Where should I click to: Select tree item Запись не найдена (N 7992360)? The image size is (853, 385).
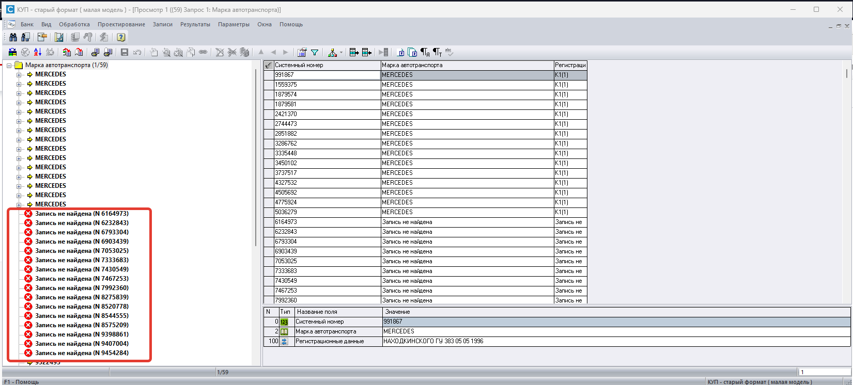pyautogui.click(x=82, y=288)
